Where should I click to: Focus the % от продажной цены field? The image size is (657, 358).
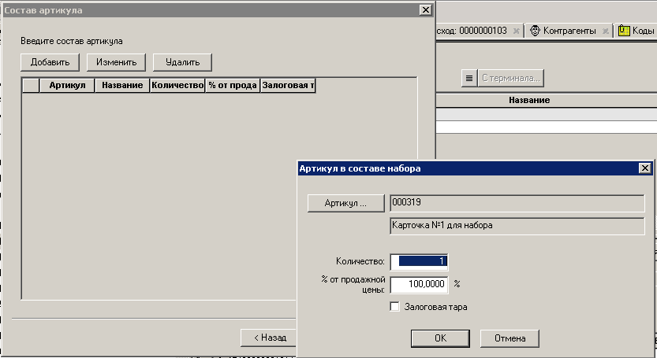tap(419, 284)
